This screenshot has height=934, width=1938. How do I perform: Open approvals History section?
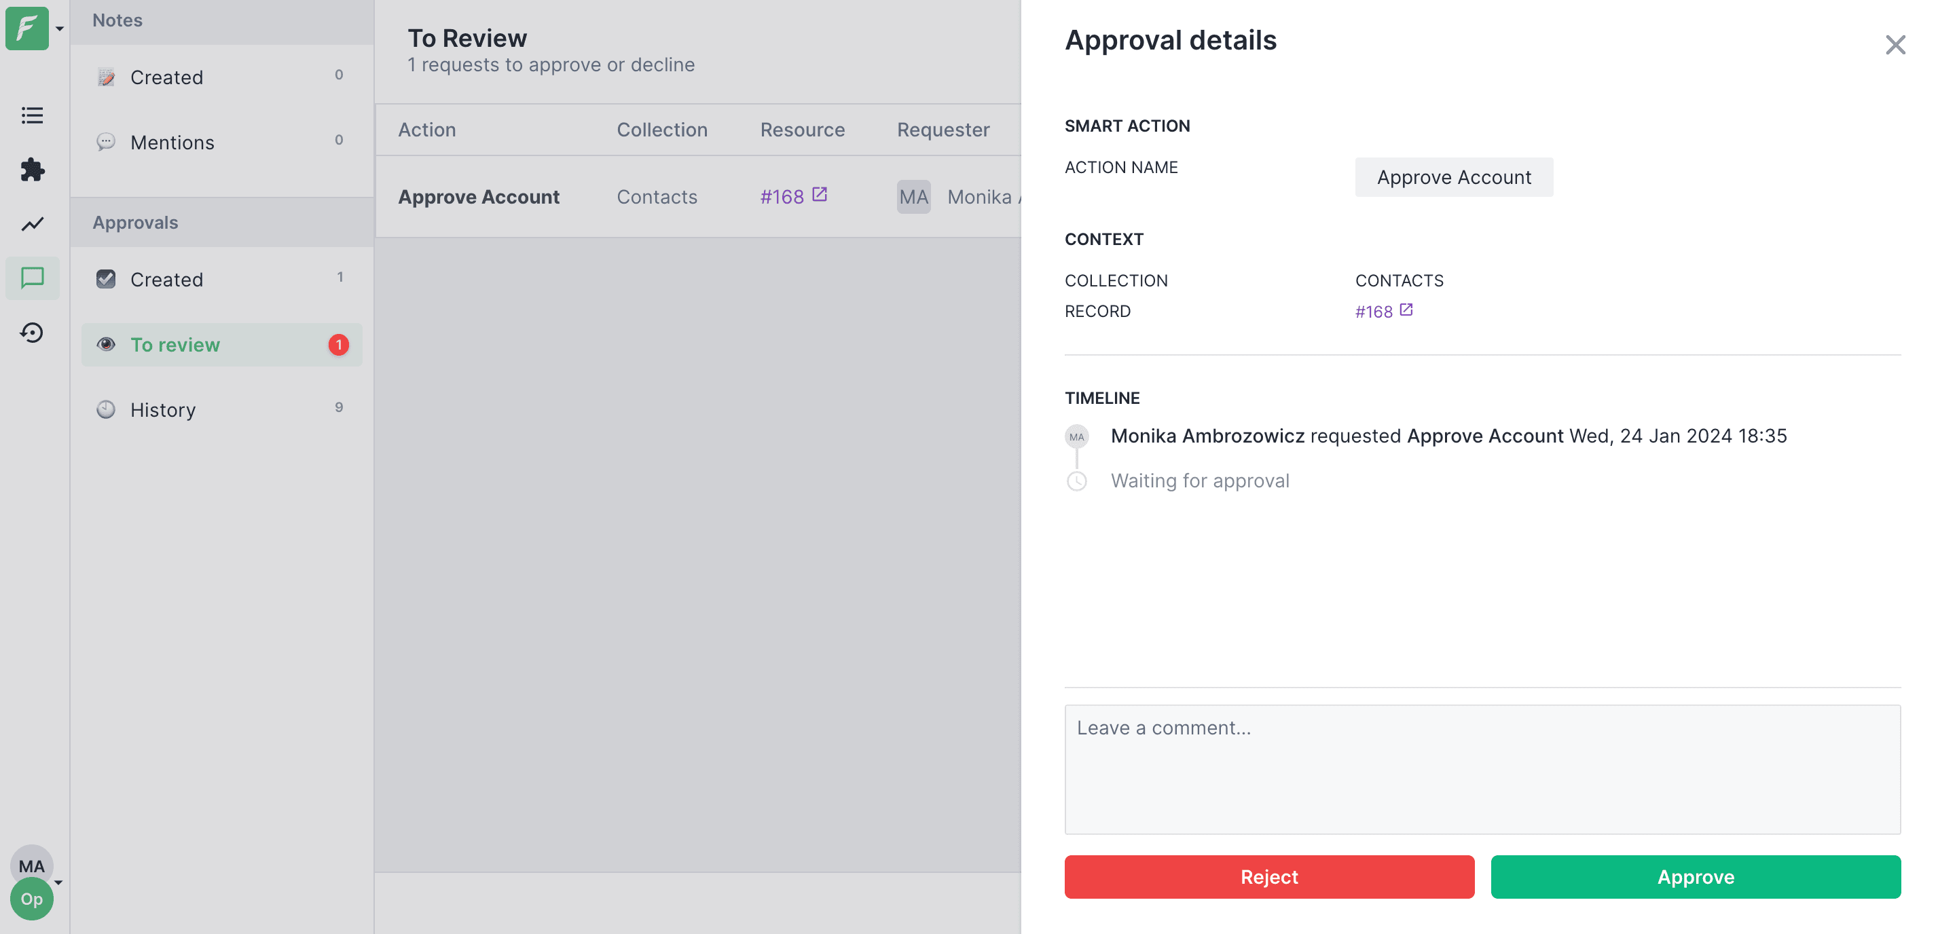pyautogui.click(x=221, y=409)
